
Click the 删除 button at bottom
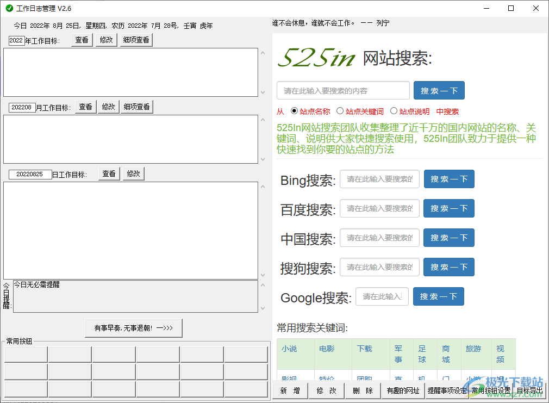[x=363, y=390]
